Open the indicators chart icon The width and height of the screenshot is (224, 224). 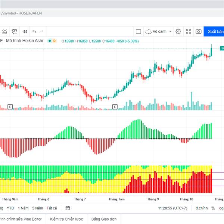click(4, 31)
